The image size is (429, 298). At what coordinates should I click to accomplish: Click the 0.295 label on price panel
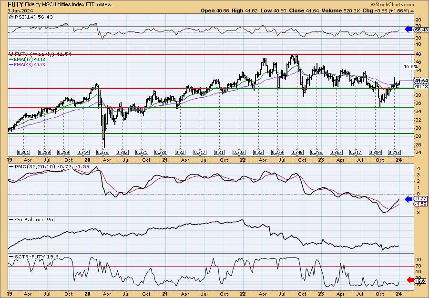point(317,153)
